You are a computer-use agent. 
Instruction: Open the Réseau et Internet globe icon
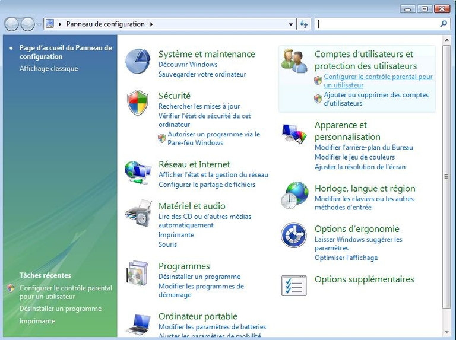pos(138,172)
